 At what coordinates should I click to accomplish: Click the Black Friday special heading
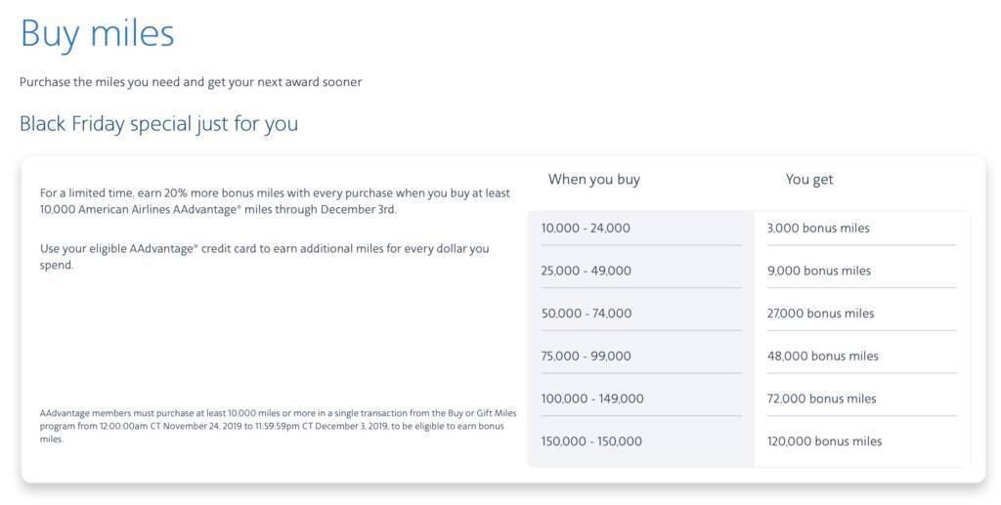(x=158, y=123)
